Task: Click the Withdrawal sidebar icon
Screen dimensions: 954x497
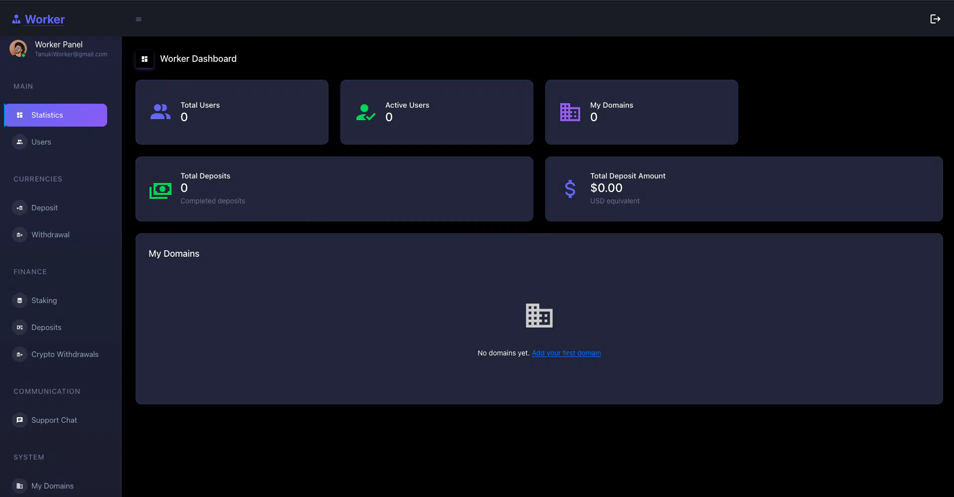Action: 19,235
